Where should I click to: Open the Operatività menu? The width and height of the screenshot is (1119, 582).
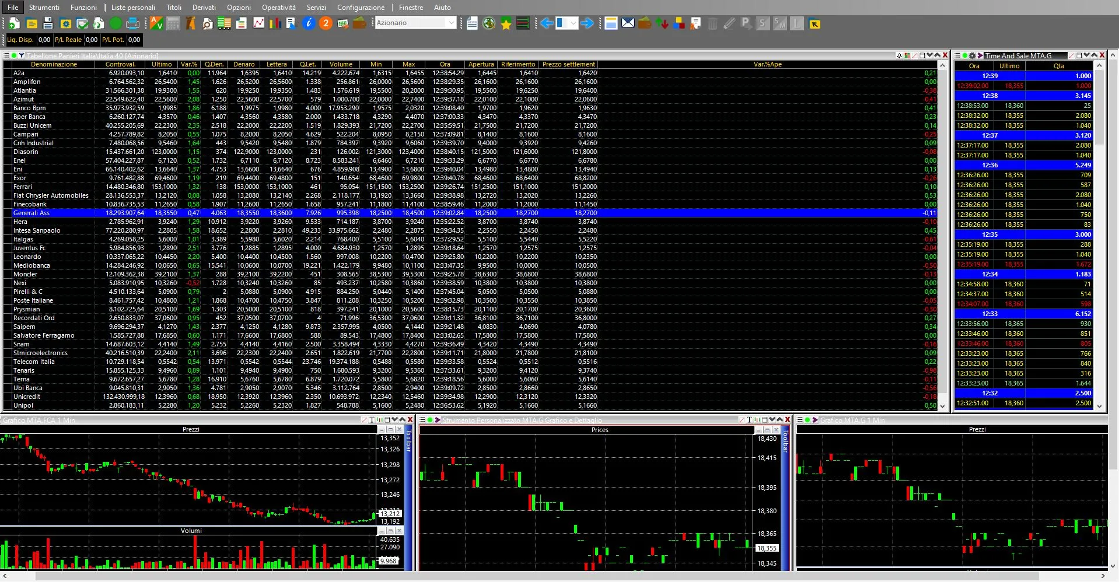tap(278, 8)
